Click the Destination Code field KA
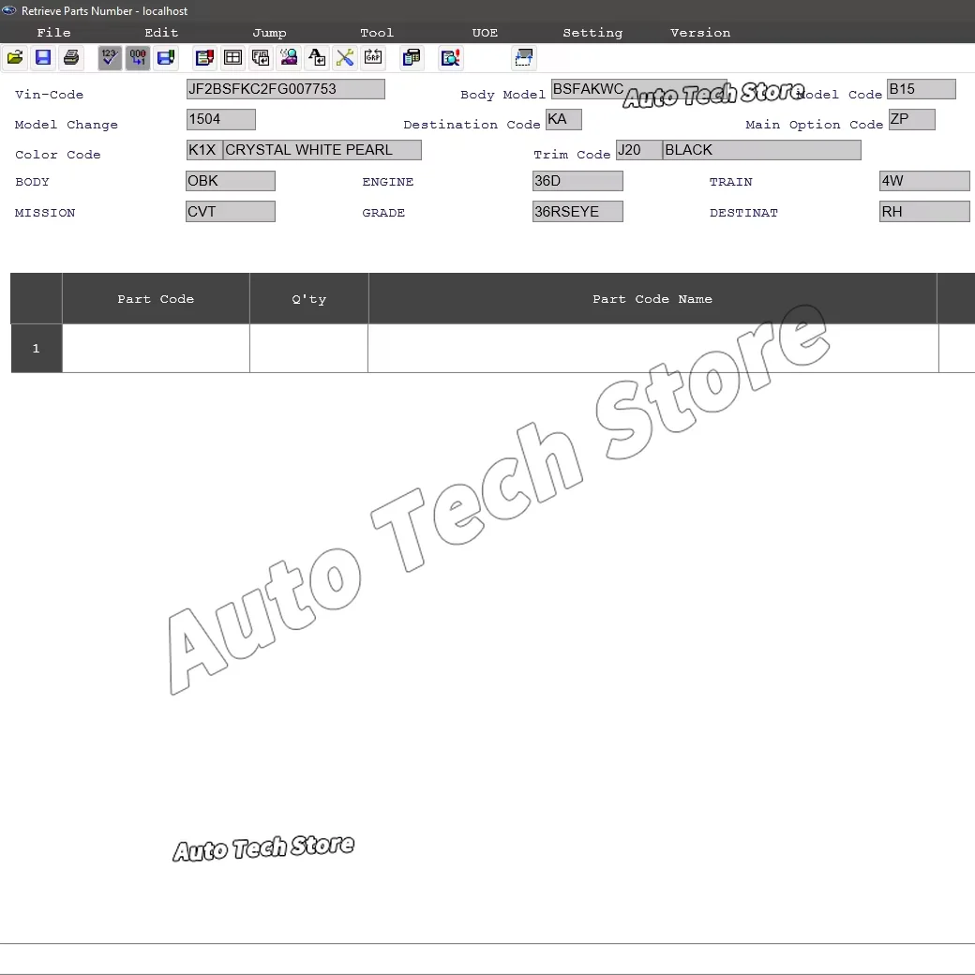The image size is (975, 975). click(x=564, y=119)
